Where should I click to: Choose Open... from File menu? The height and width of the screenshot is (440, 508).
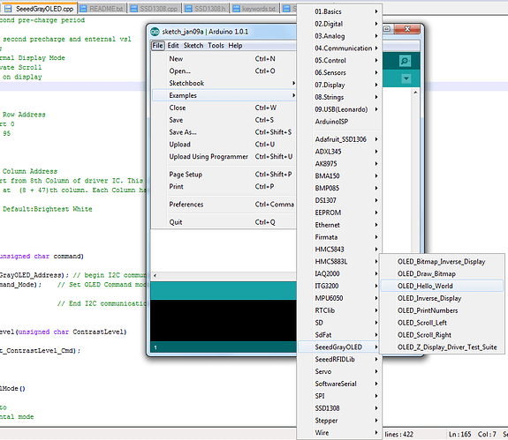[x=224, y=71]
